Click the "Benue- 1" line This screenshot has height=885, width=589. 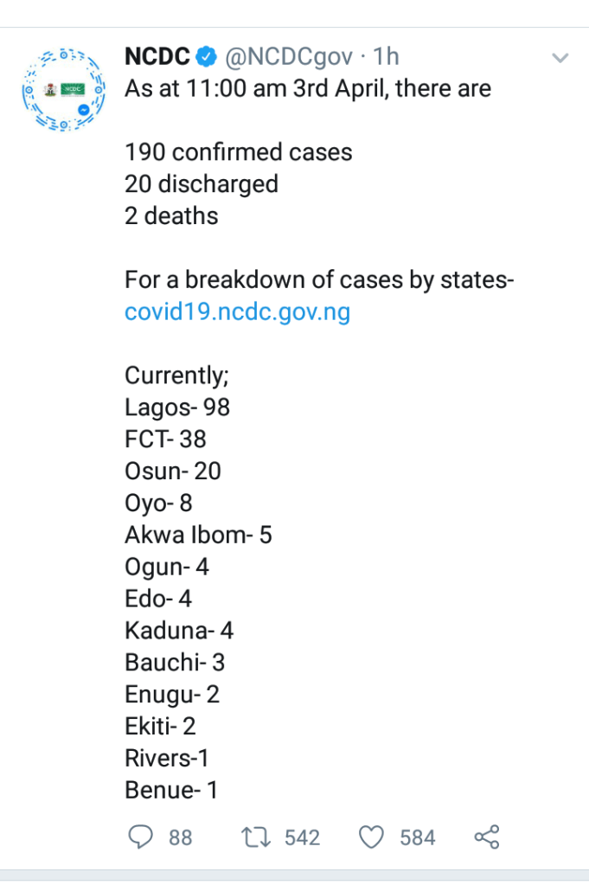point(170,790)
